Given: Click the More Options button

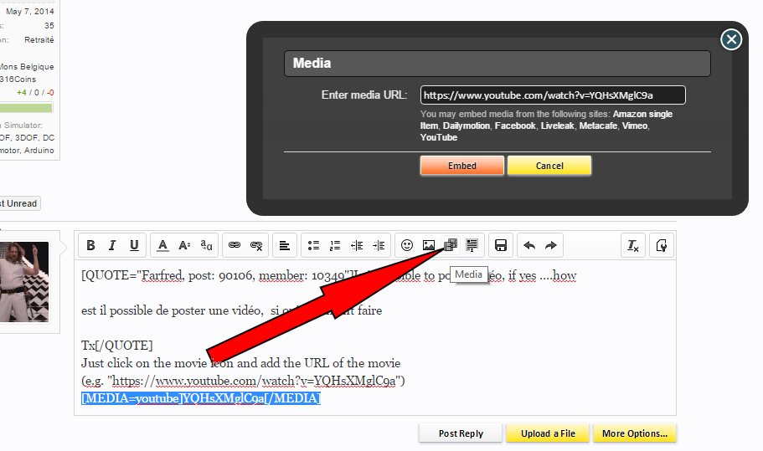Looking at the screenshot, I should (x=635, y=433).
